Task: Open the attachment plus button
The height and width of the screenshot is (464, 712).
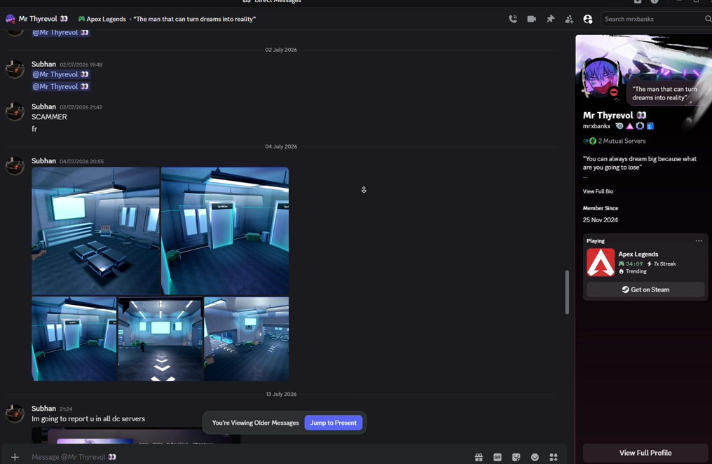Action: pyautogui.click(x=15, y=457)
